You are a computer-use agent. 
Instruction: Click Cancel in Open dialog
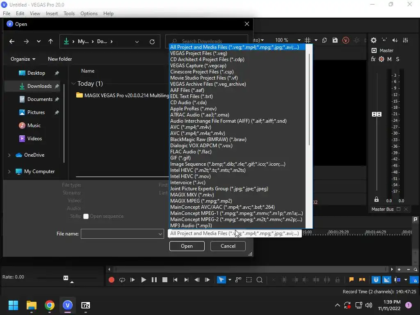point(228,246)
